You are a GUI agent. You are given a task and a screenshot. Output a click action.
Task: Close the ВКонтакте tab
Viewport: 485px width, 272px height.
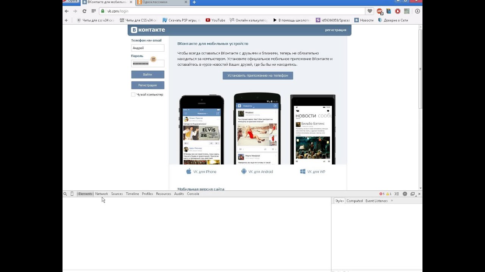pos(131,2)
